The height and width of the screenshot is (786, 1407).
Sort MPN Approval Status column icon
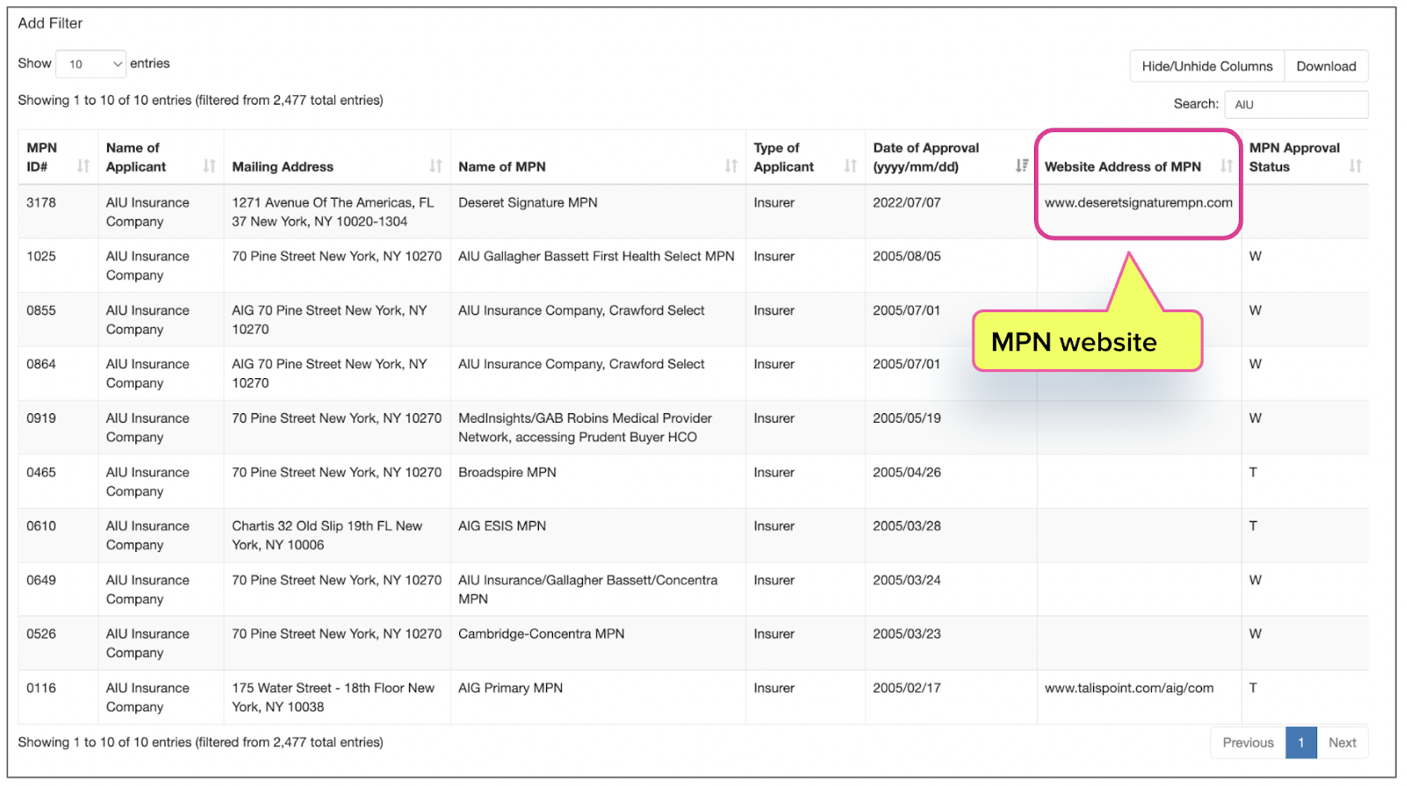[x=1356, y=166]
